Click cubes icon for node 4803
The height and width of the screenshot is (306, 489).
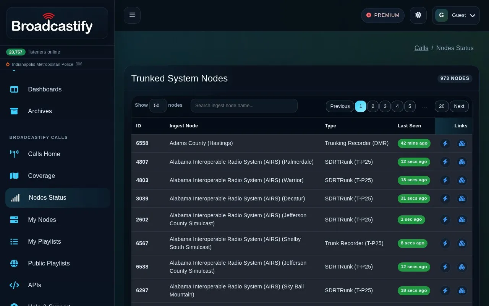(462, 180)
